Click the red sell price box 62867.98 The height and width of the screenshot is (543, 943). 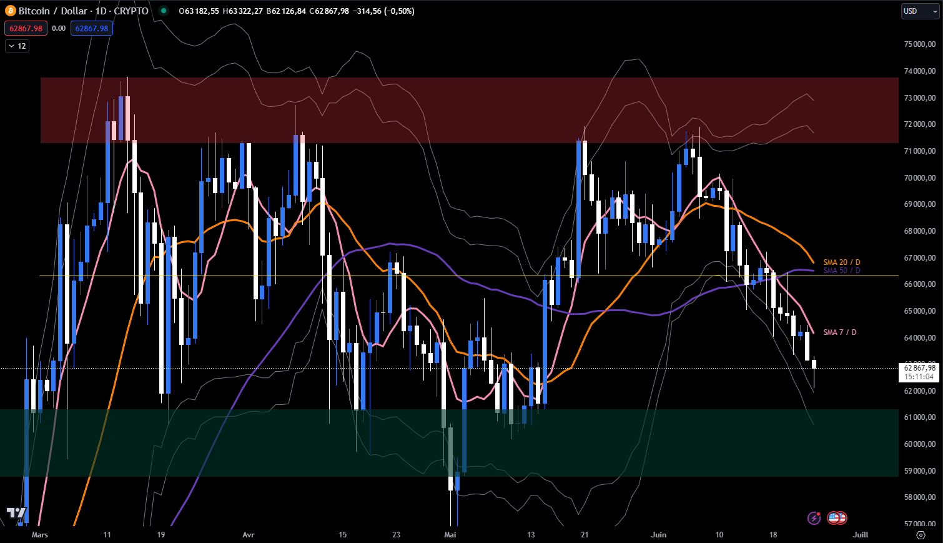point(26,28)
